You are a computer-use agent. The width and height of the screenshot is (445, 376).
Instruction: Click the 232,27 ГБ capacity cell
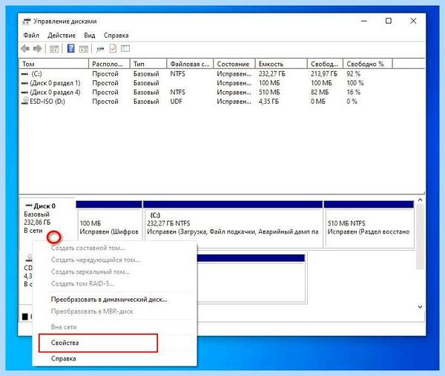(x=272, y=73)
